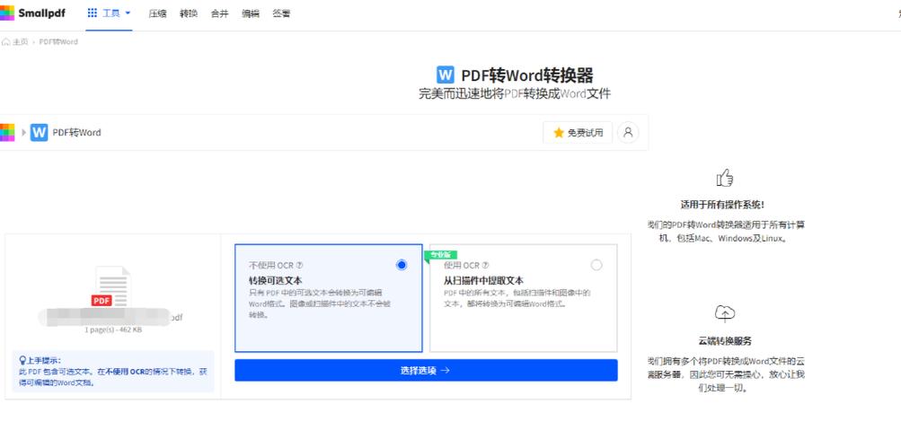901x439 pixels.
Task: Click the 完美而迅速地将PDF转换成Word文件 subtitle
Action: point(515,93)
